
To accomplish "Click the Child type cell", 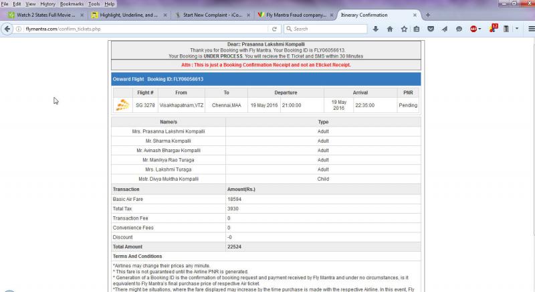I will click(x=323, y=179).
